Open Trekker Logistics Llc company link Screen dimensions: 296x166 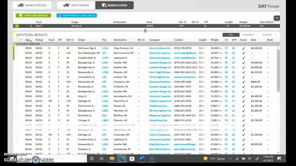[x=160, y=101]
